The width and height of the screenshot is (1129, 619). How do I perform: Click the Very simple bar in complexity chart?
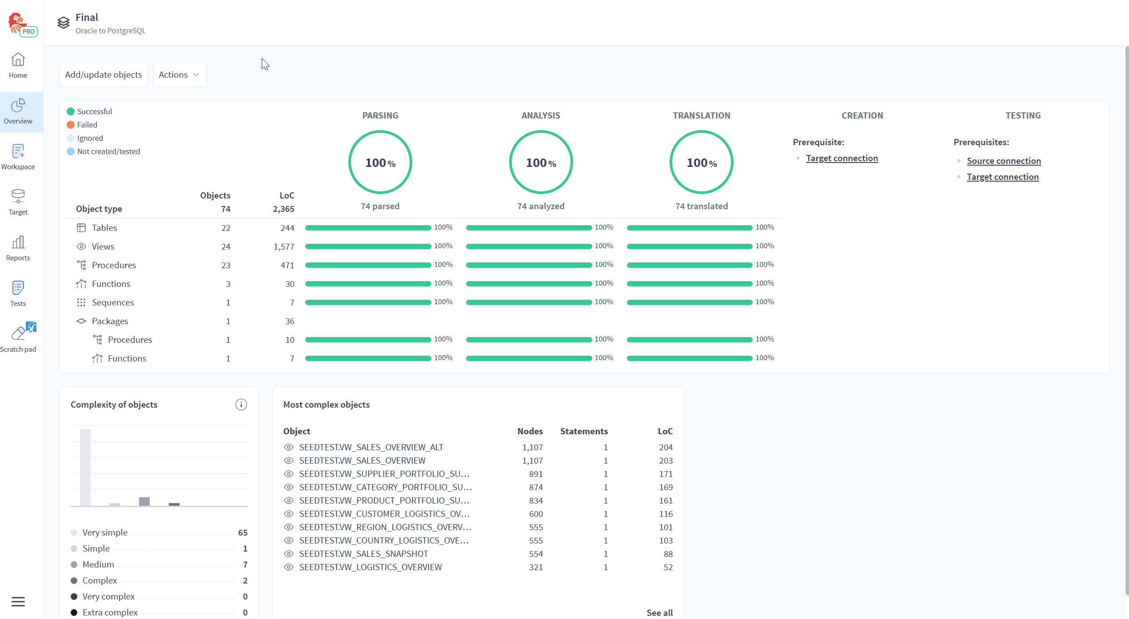pos(85,467)
